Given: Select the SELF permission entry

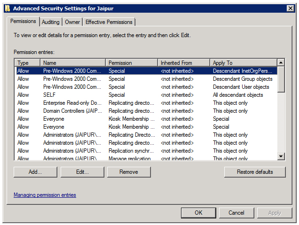Looking at the screenshot, I should click(x=49, y=95).
